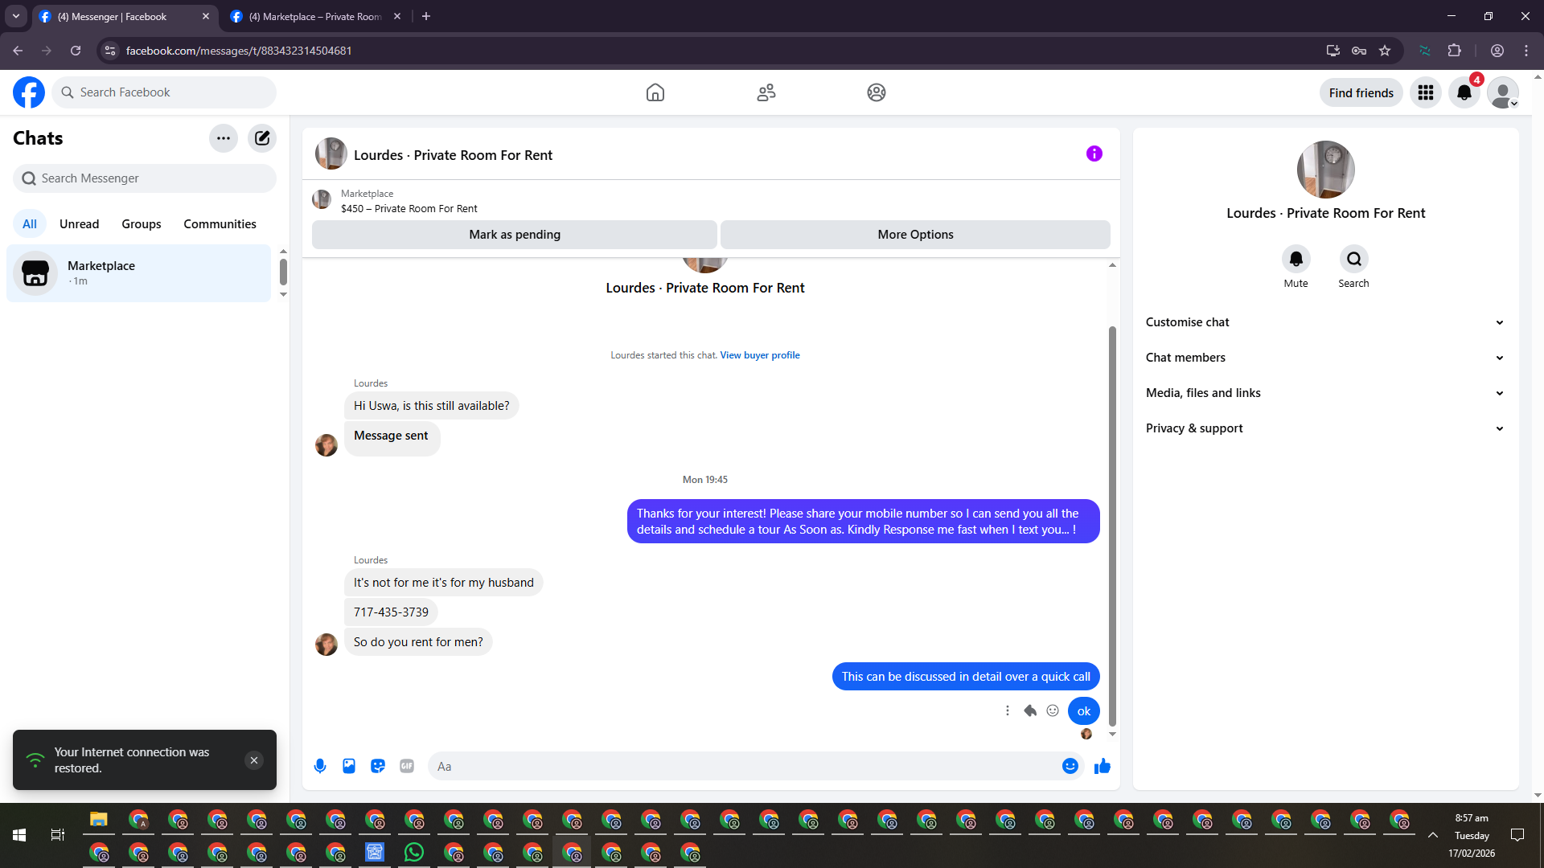Expand the Privacy & support section
This screenshot has height=868, width=1544.
click(x=1326, y=428)
